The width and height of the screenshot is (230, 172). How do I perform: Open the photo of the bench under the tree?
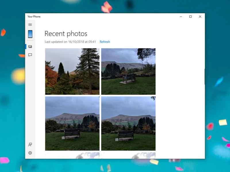pos(129,71)
